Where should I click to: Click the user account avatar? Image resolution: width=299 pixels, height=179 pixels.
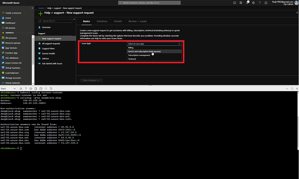tap(296, 3)
